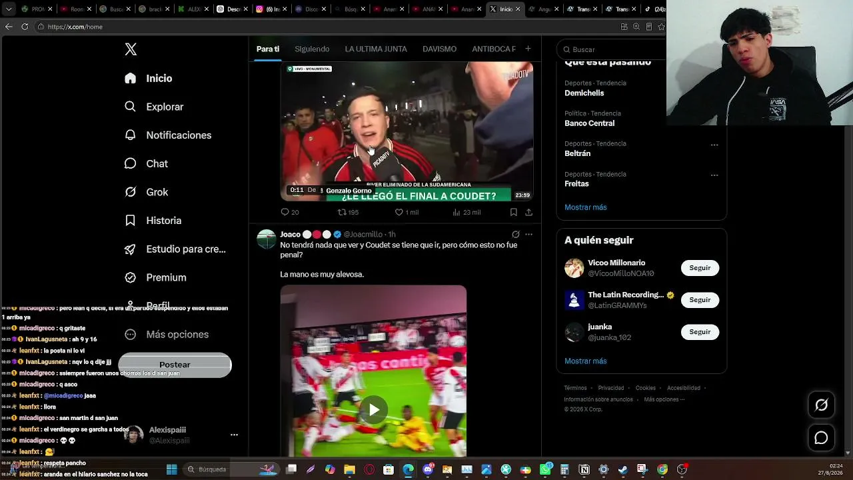This screenshot has height=480, width=853.
Task: Add a new timeline tab with plus
Action: point(528,49)
